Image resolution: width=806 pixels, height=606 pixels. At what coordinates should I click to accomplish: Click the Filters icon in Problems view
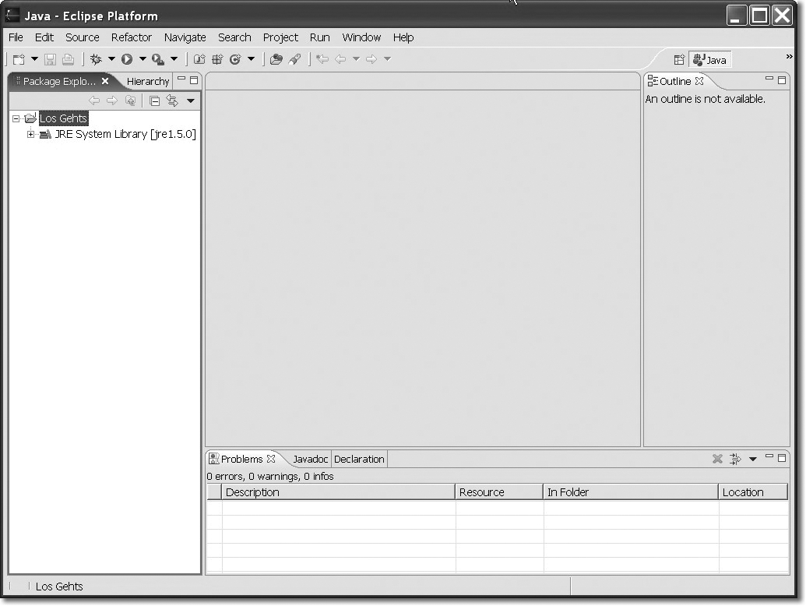(x=735, y=459)
